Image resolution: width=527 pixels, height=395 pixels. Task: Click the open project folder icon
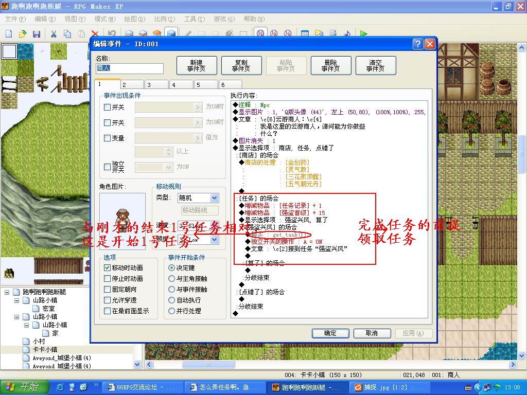click(23, 33)
